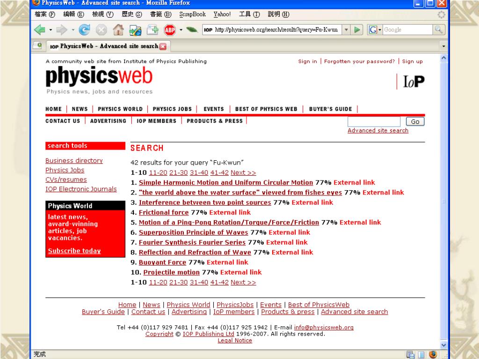Image resolution: width=479 pixels, height=359 pixels.
Task: Click the Sign up link
Action: pyautogui.click(x=413, y=61)
